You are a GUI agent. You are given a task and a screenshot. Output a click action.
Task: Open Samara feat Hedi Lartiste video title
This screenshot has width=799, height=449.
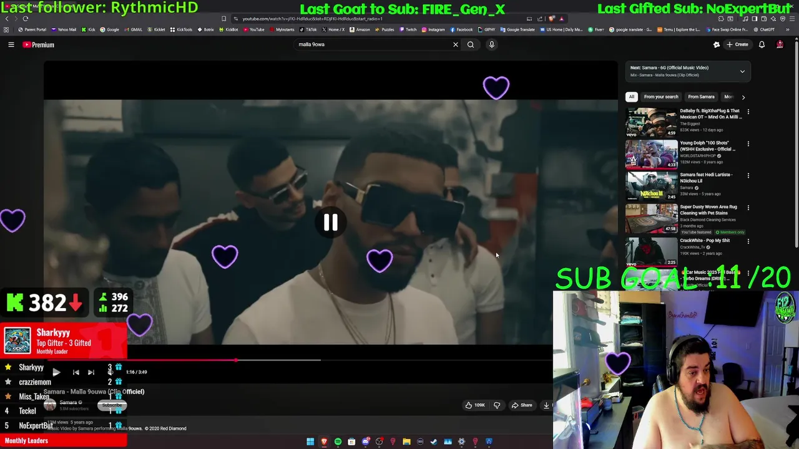(x=707, y=178)
